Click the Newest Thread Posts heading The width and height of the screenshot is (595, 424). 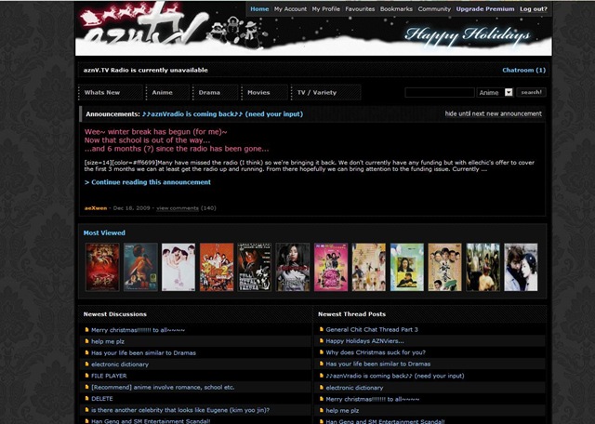point(351,314)
